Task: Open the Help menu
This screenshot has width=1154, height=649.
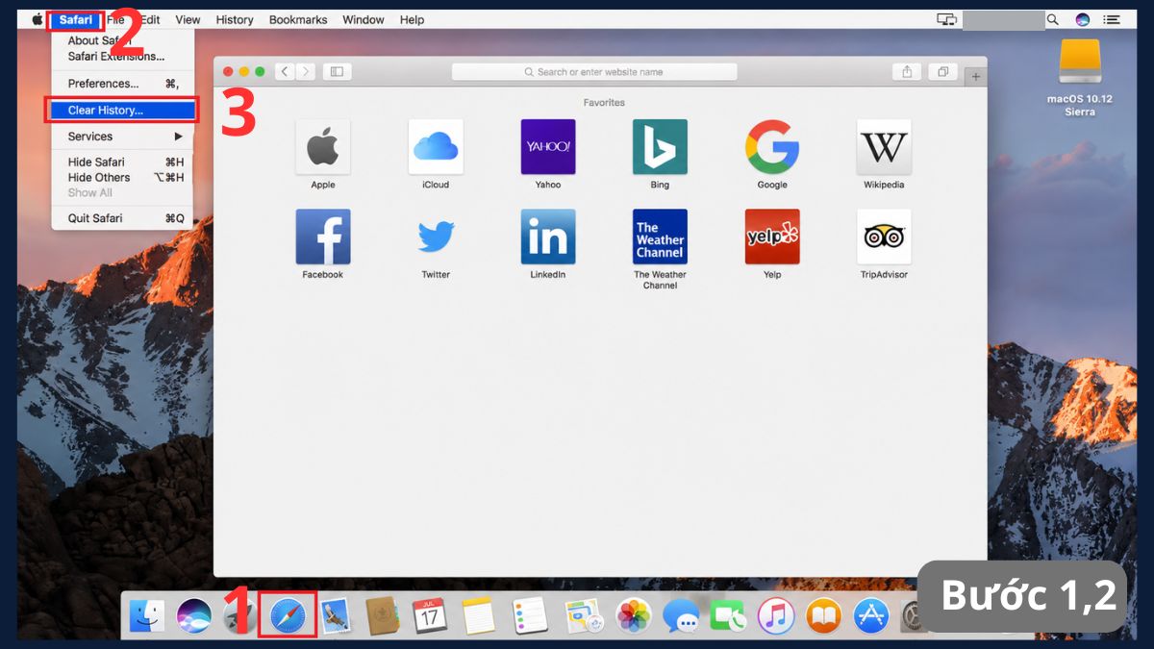Action: click(x=412, y=19)
